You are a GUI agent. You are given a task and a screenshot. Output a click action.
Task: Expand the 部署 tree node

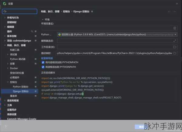pyautogui.click(x=8, y=64)
